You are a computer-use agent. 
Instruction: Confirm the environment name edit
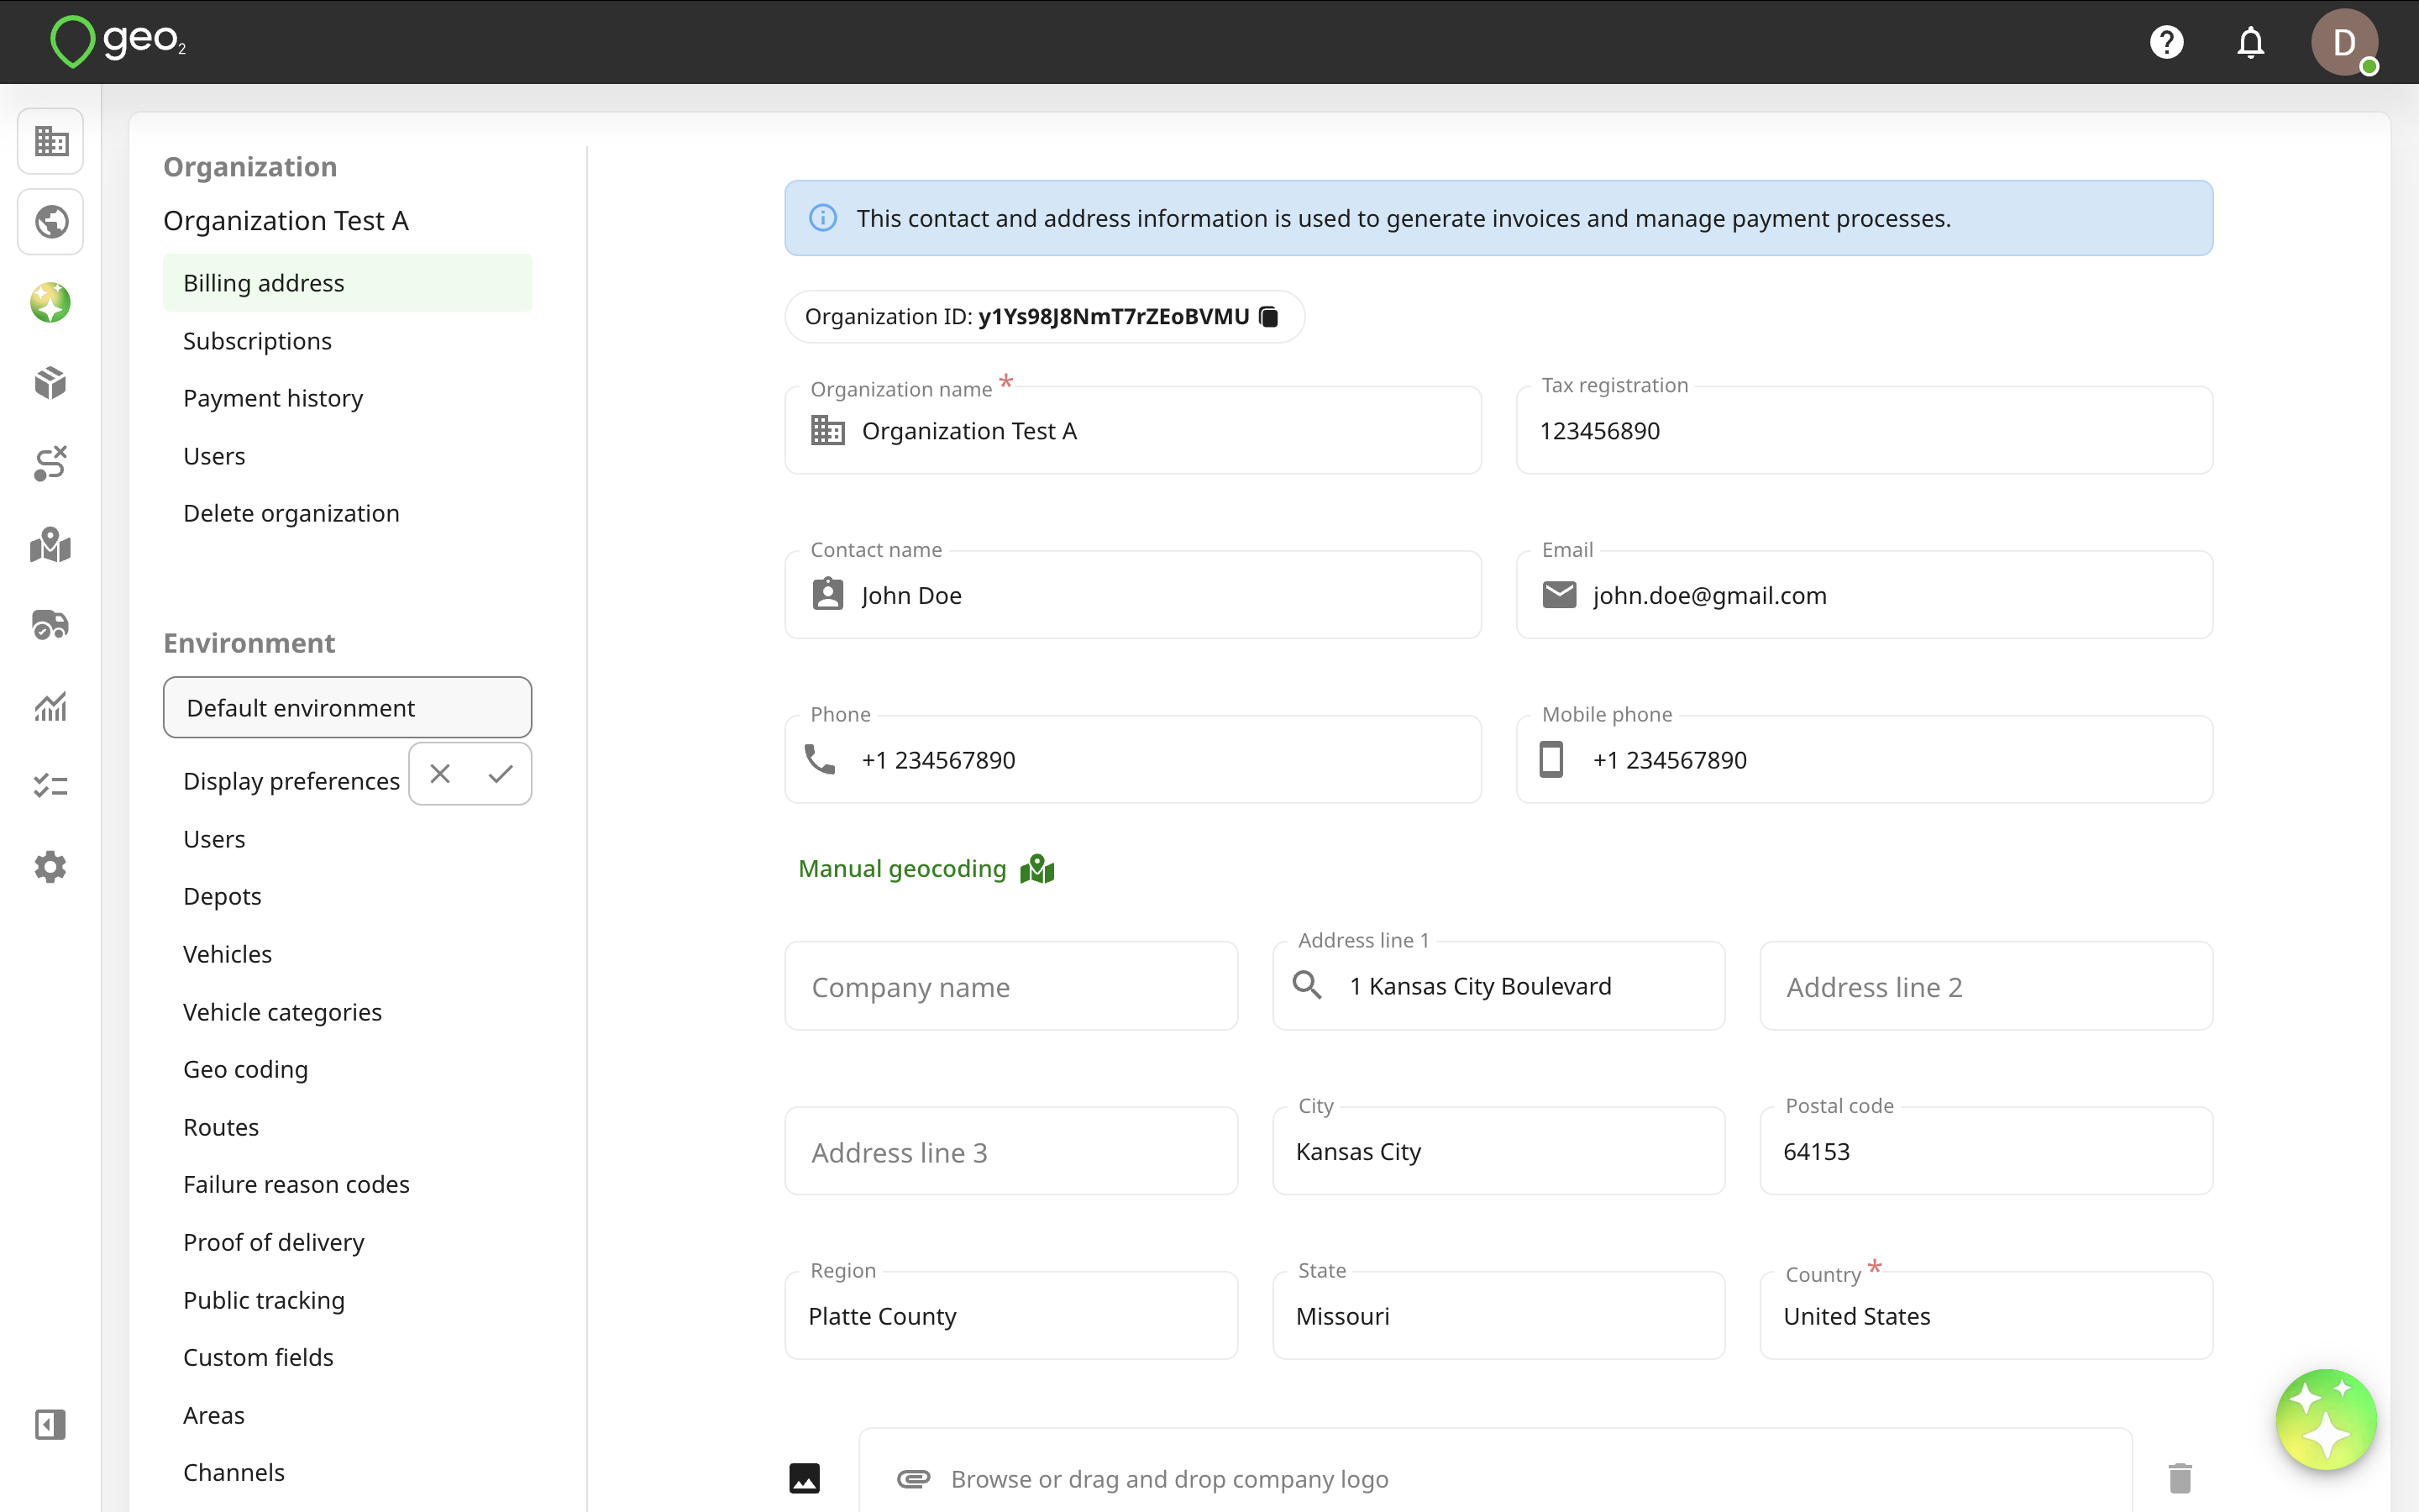click(x=501, y=773)
